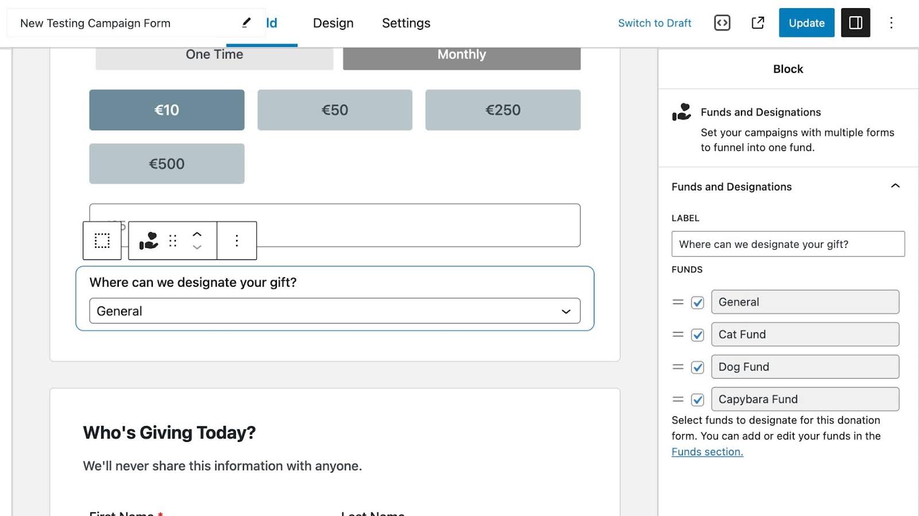919x516 pixels.
Task: Toggle the settings sidebar panel icon
Action: (855, 23)
